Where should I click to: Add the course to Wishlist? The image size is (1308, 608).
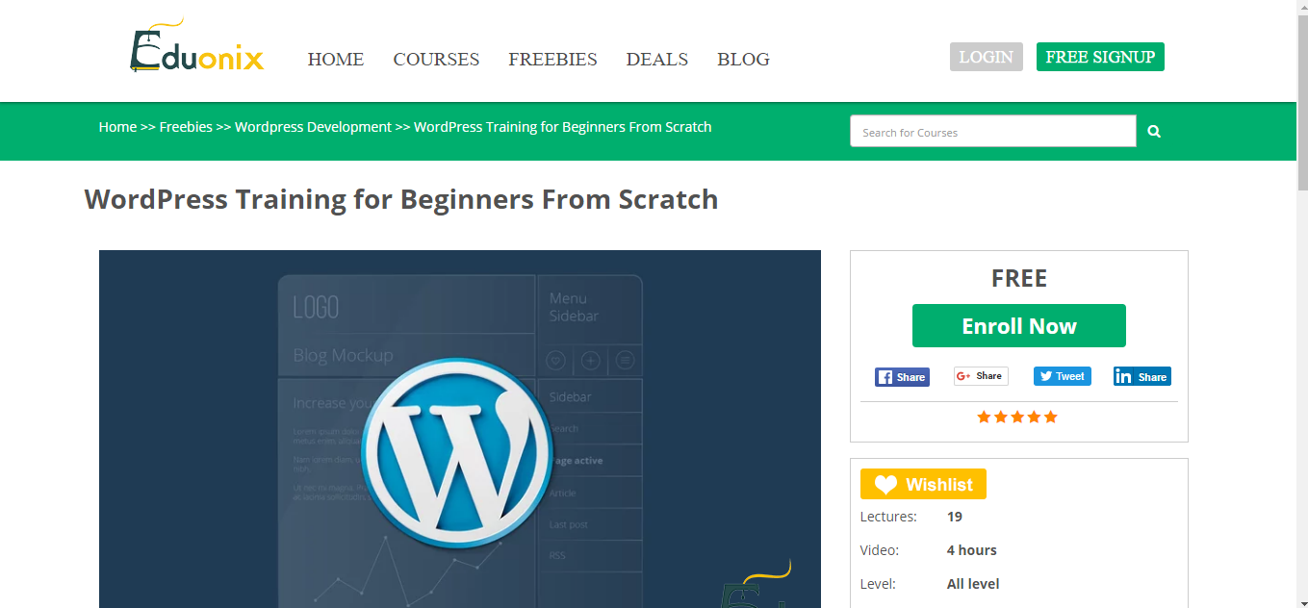923,484
